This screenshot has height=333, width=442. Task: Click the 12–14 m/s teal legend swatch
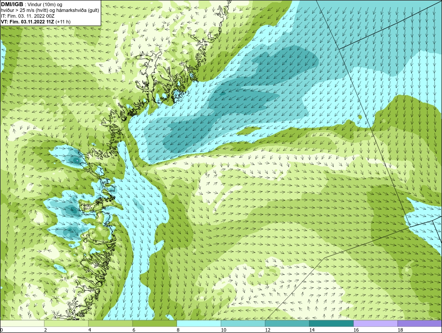coord(287,323)
